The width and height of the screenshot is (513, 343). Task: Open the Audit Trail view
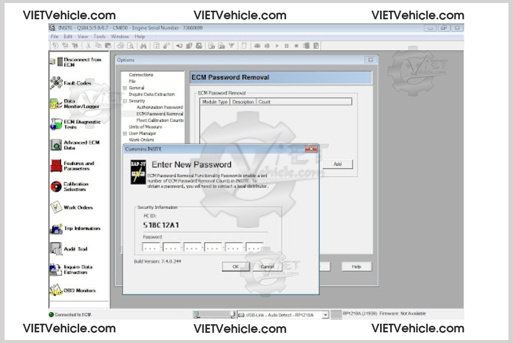56,249
